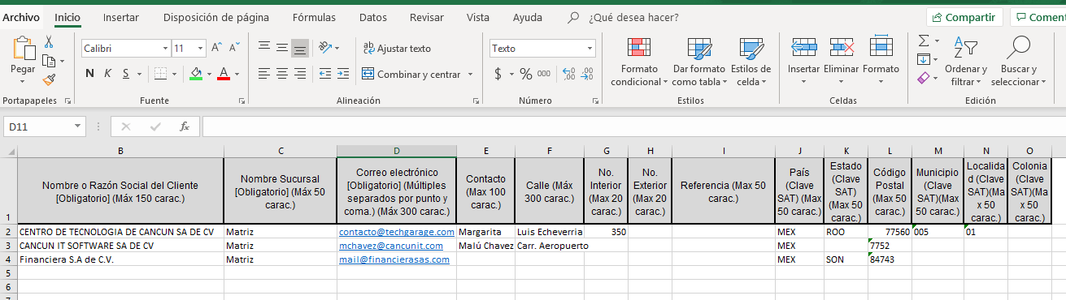Click the Bordes icon
Viewport: 1066px width, 300px height.
pos(160,74)
